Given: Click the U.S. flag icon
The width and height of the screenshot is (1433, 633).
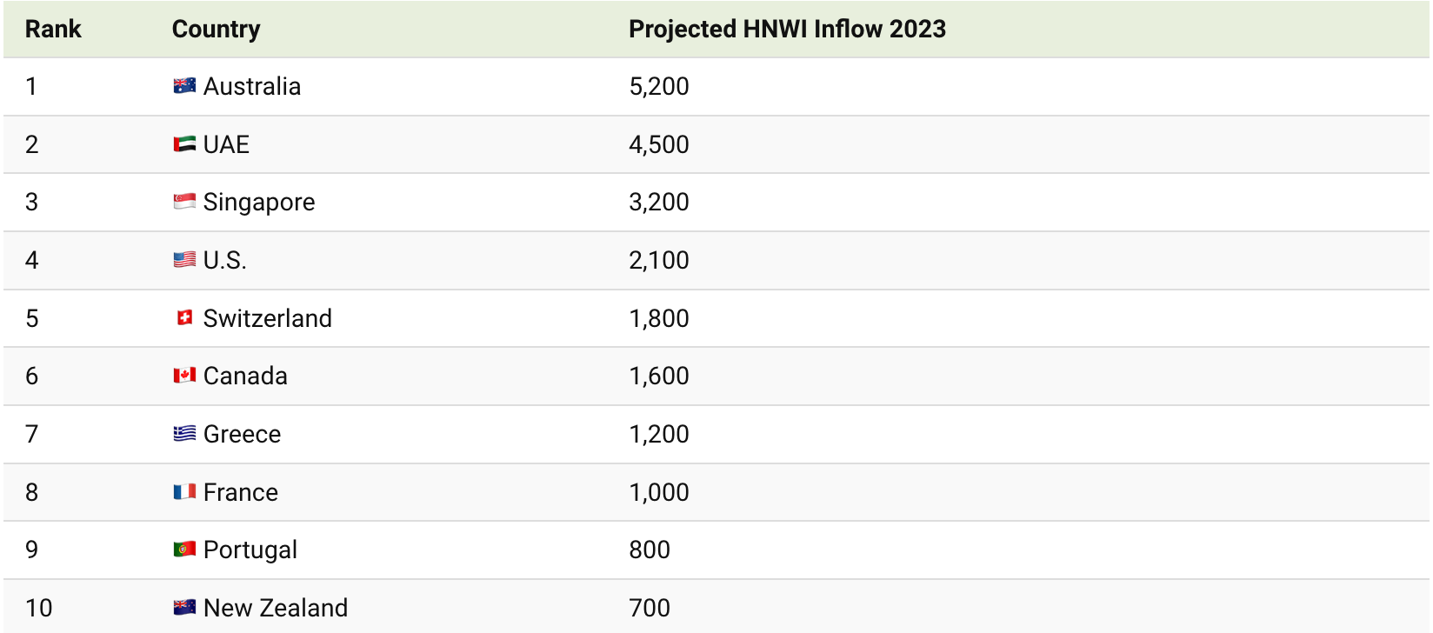Looking at the screenshot, I should click(184, 260).
